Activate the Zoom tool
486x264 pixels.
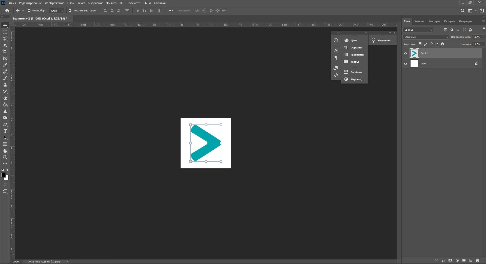(x=5, y=157)
